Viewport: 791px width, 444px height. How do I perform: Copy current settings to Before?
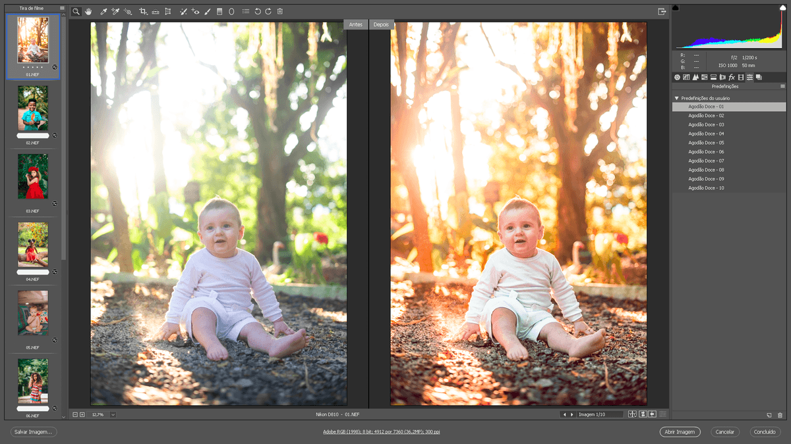653,414
